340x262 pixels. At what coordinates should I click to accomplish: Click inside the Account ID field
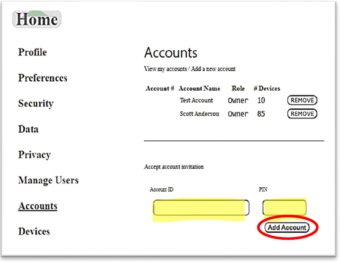pos(200,207)
